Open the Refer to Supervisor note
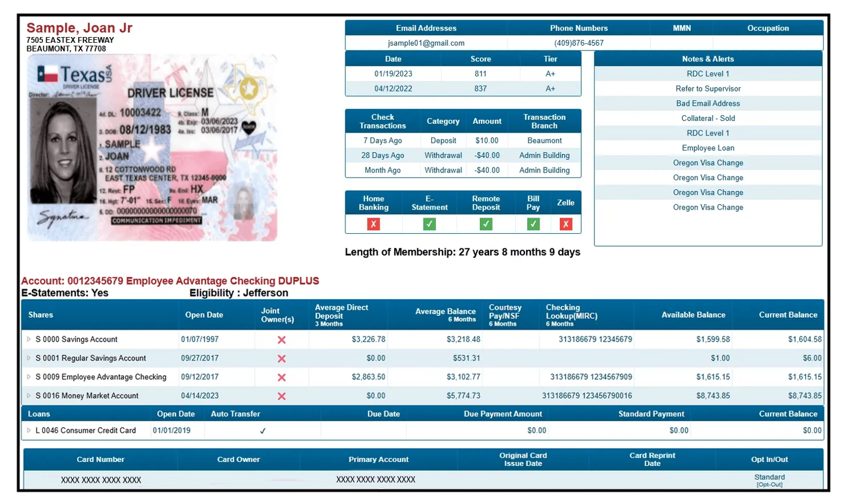Image resolution: width=846 pixels, height=503 pixels. click(708, 89)
